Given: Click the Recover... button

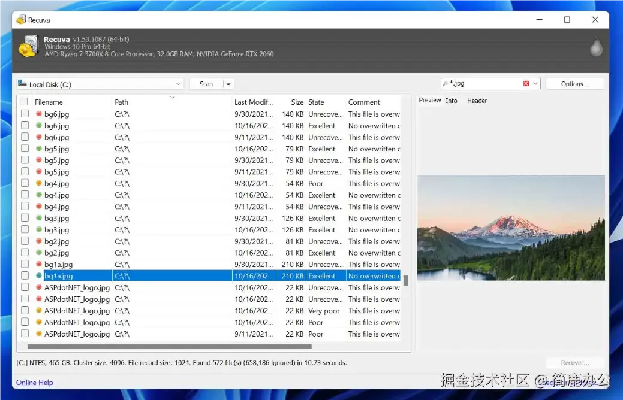Looking at the screenshot, I should click(574, 363).
